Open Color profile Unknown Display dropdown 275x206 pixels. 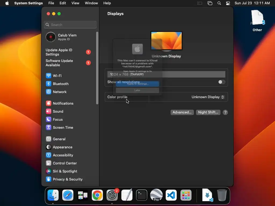click(208, 97)
